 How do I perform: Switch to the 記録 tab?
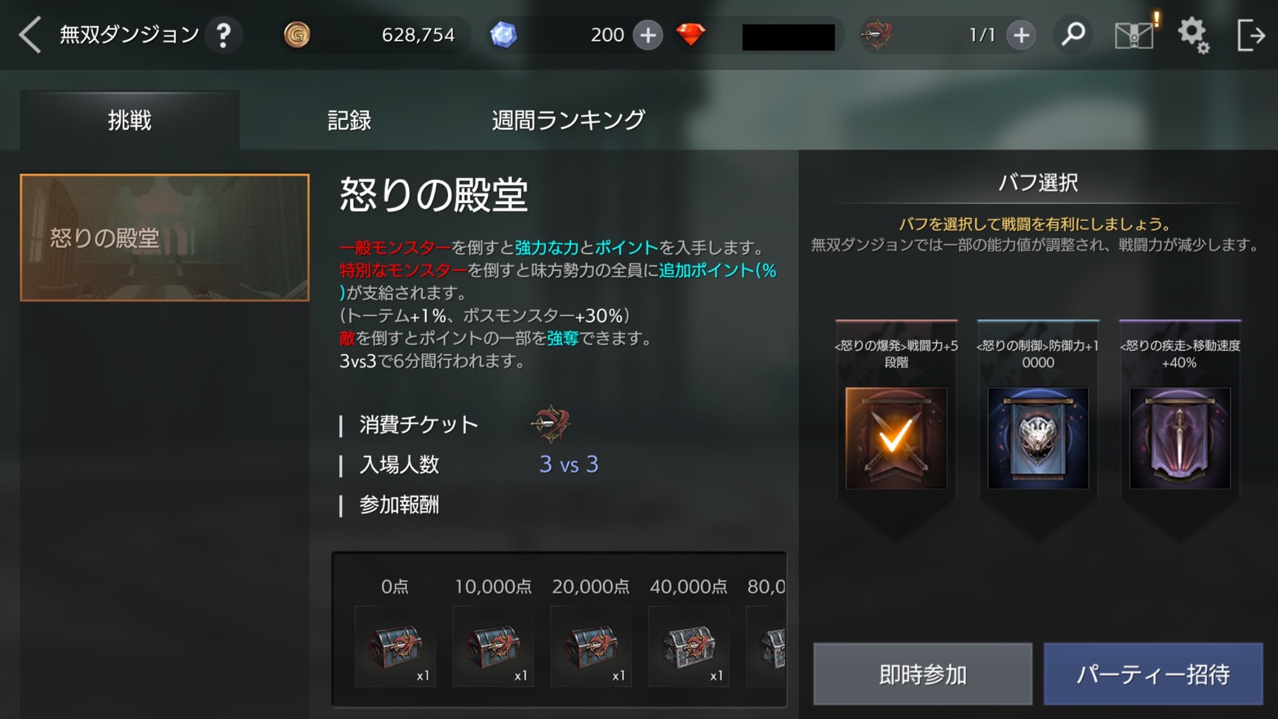coord(349,120)
